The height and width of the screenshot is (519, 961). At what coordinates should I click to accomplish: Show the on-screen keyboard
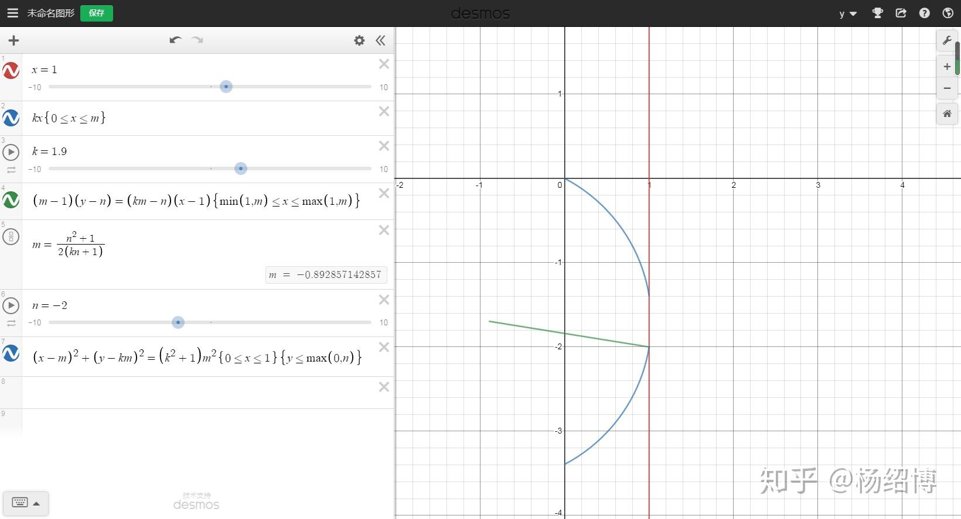click(26, 503)
